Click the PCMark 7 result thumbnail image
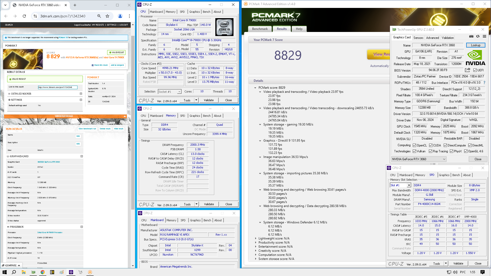Image resolution: width=491 pixels, height=276 pixels. tap(23, 59)
